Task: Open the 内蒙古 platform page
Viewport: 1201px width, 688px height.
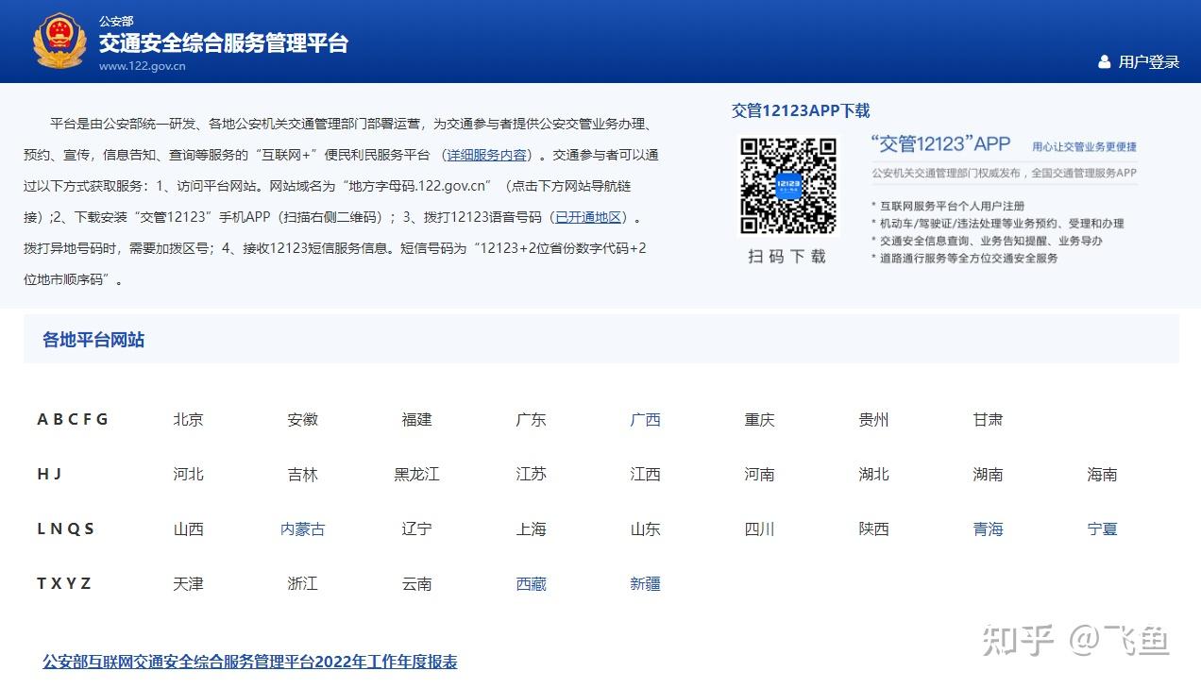Action: pyautogui.click(x=302, y=529)
